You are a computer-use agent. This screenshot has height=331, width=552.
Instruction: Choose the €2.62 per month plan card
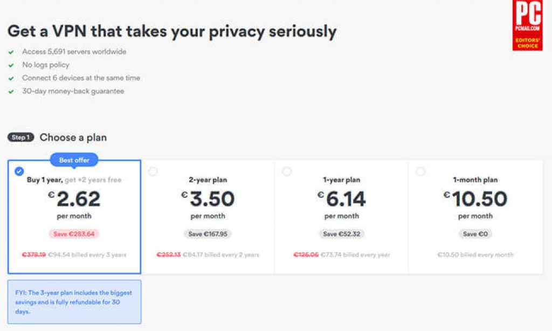[x=74, y=217]
